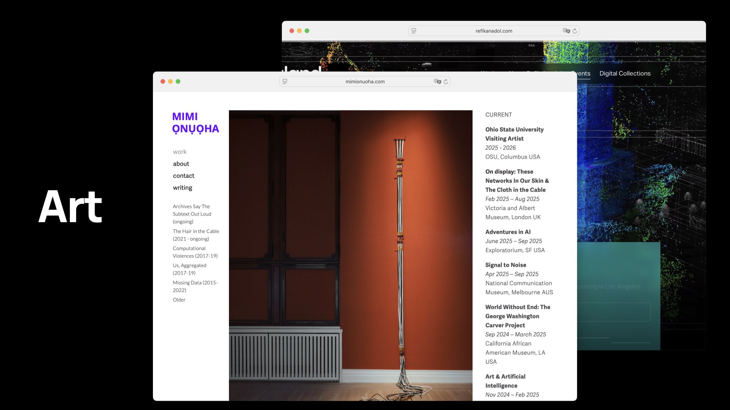Open the Adventures in AI exhibition link

508,232
